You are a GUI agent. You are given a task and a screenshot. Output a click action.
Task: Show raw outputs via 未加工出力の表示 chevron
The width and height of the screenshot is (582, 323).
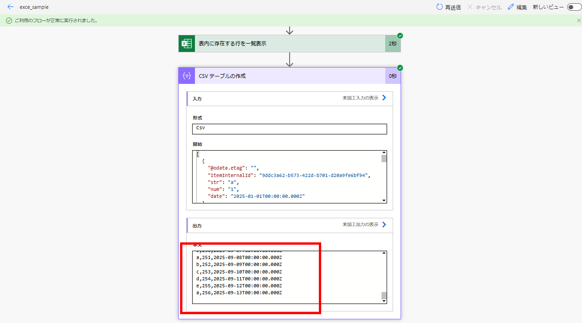384,225
